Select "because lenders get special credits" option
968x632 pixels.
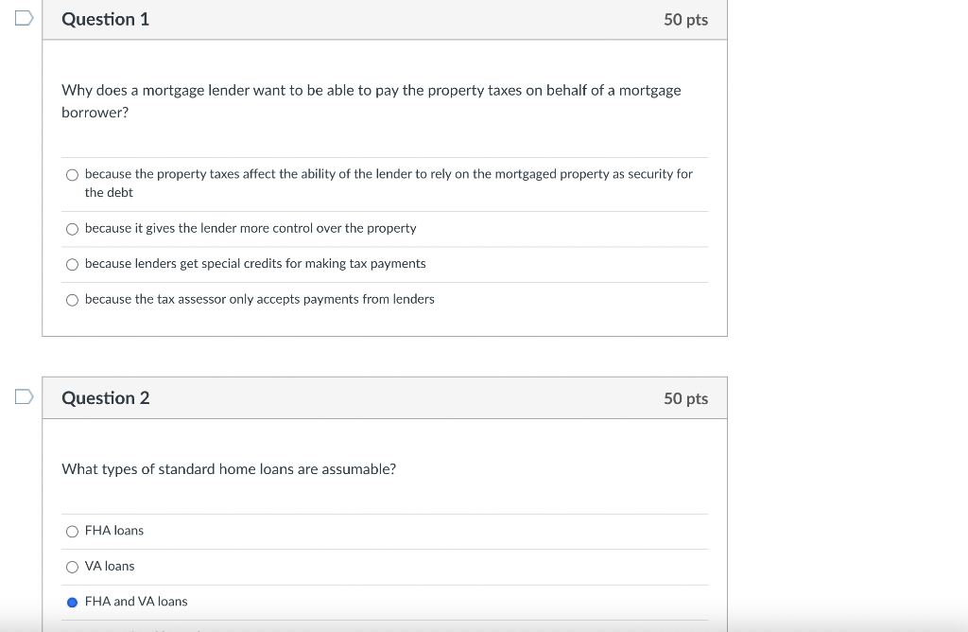point(72,264)
